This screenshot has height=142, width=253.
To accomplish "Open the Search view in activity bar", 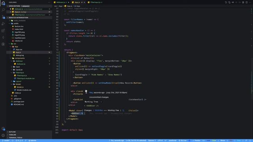I will (3, 10).
